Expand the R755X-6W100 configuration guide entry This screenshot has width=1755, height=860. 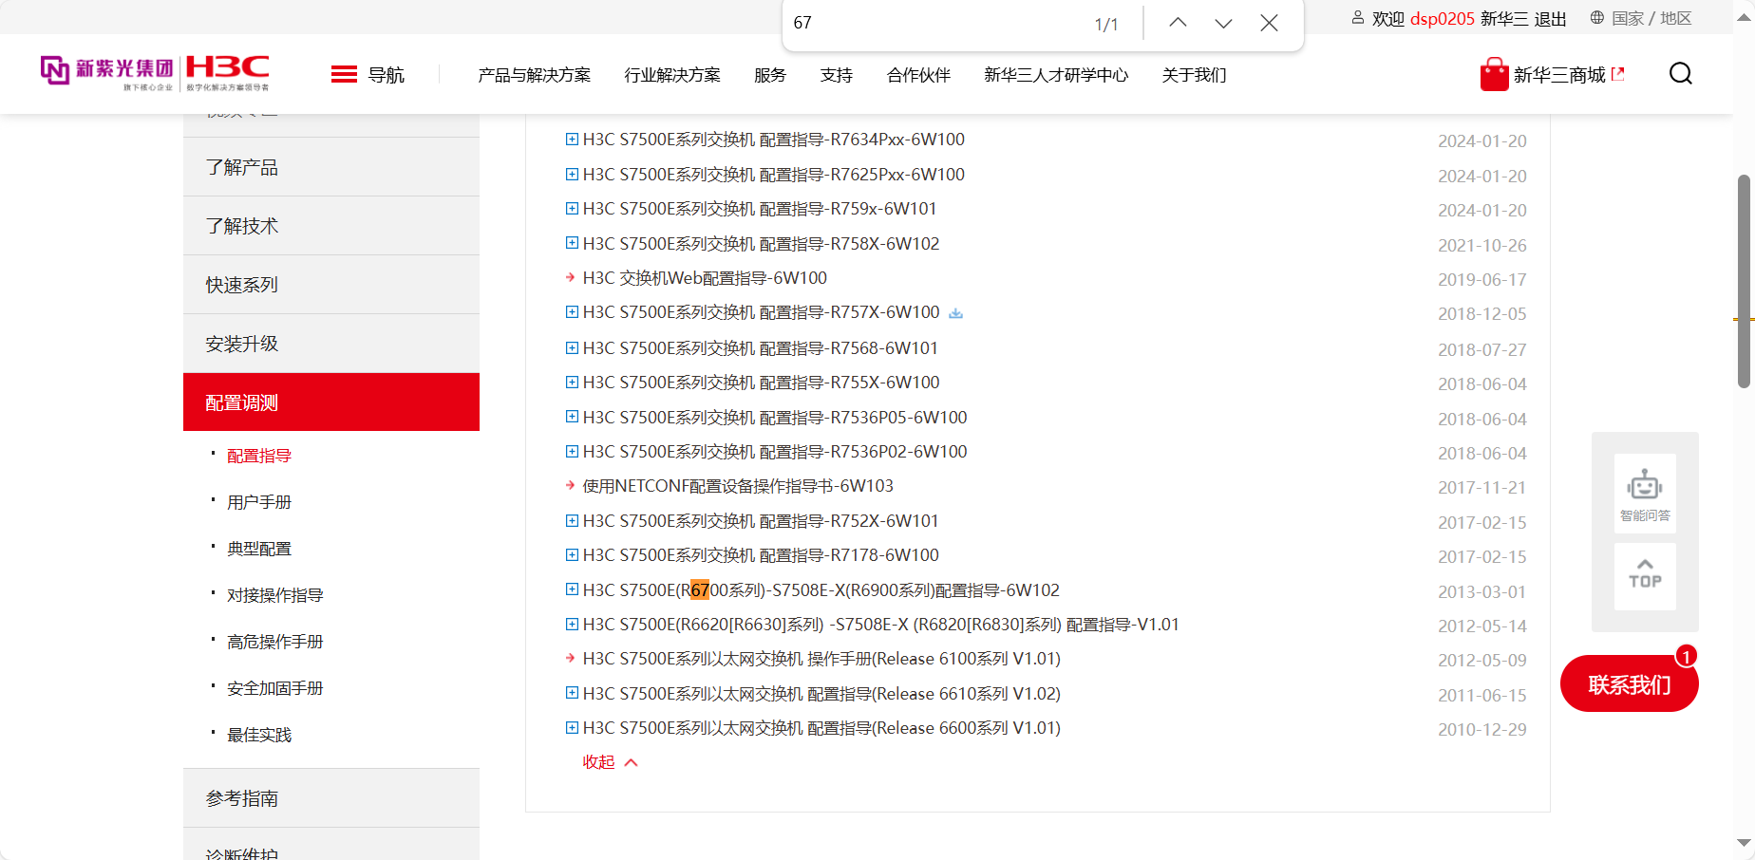coord(572,383)
